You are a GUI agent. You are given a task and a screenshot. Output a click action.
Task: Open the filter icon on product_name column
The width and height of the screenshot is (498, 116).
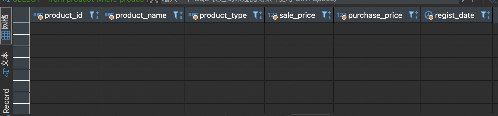(x=176, y=15)
